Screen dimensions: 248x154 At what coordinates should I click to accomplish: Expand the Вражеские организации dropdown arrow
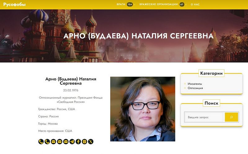pos(186,5)
